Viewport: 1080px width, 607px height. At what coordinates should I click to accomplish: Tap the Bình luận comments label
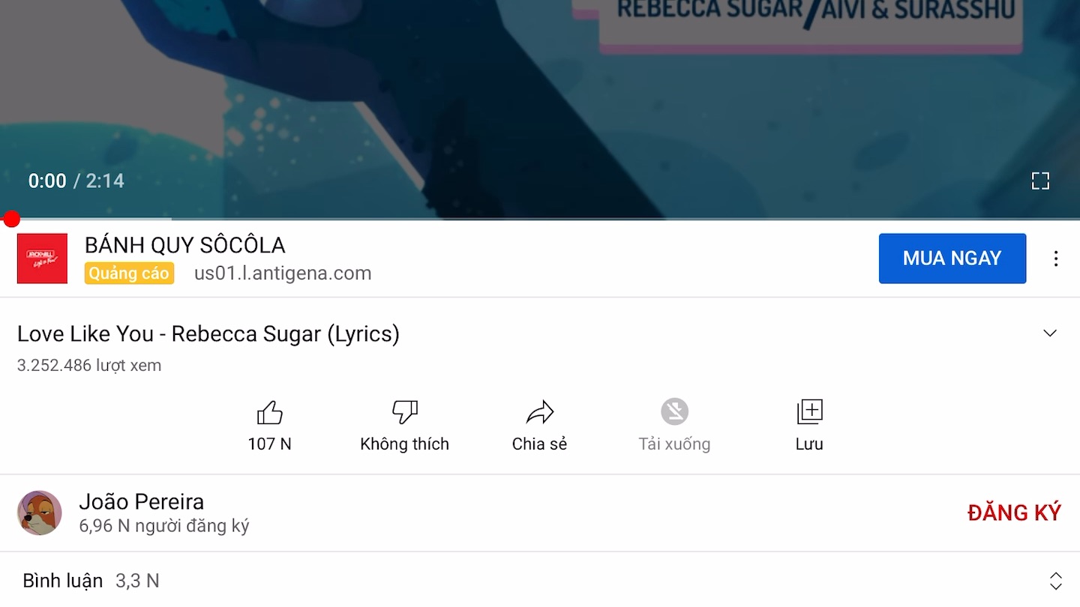(x=62, y=581)
